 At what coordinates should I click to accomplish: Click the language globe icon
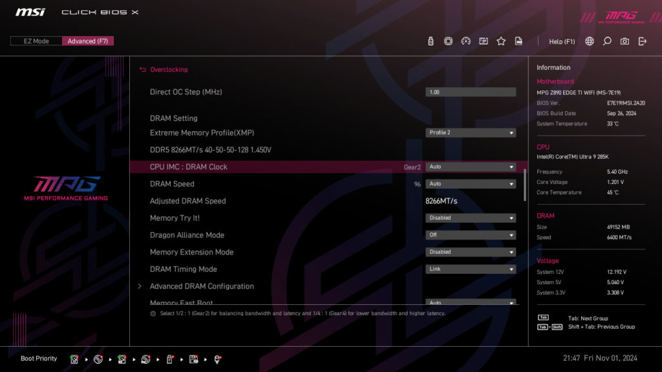pyautogui.click(x=589, y=41)
